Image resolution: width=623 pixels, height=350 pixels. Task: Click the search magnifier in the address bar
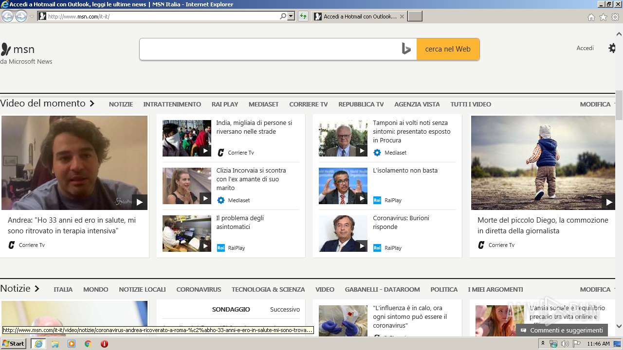[283, 16]
